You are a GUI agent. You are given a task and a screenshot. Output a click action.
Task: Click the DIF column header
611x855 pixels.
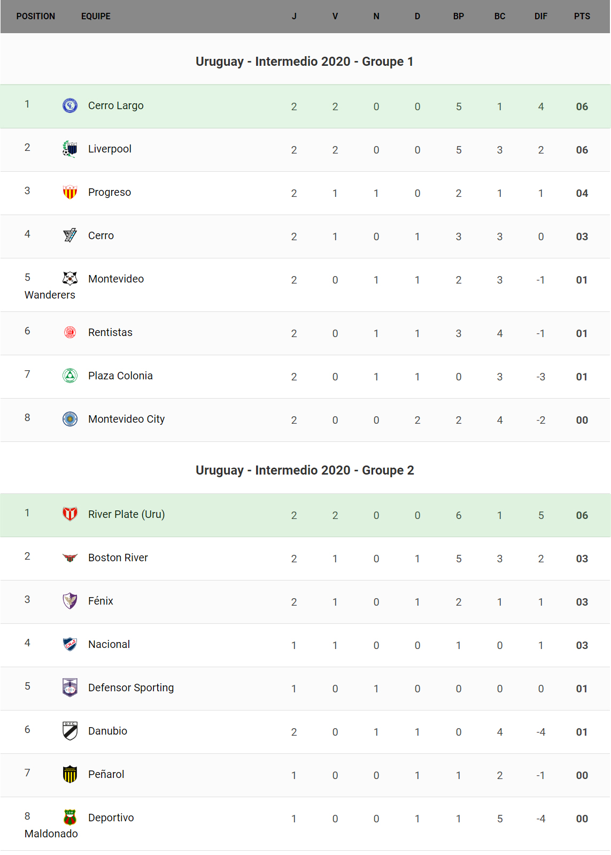[x=540, y=16]
